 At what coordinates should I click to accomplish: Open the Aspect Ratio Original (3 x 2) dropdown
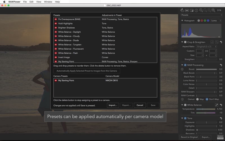coord(206,47)
